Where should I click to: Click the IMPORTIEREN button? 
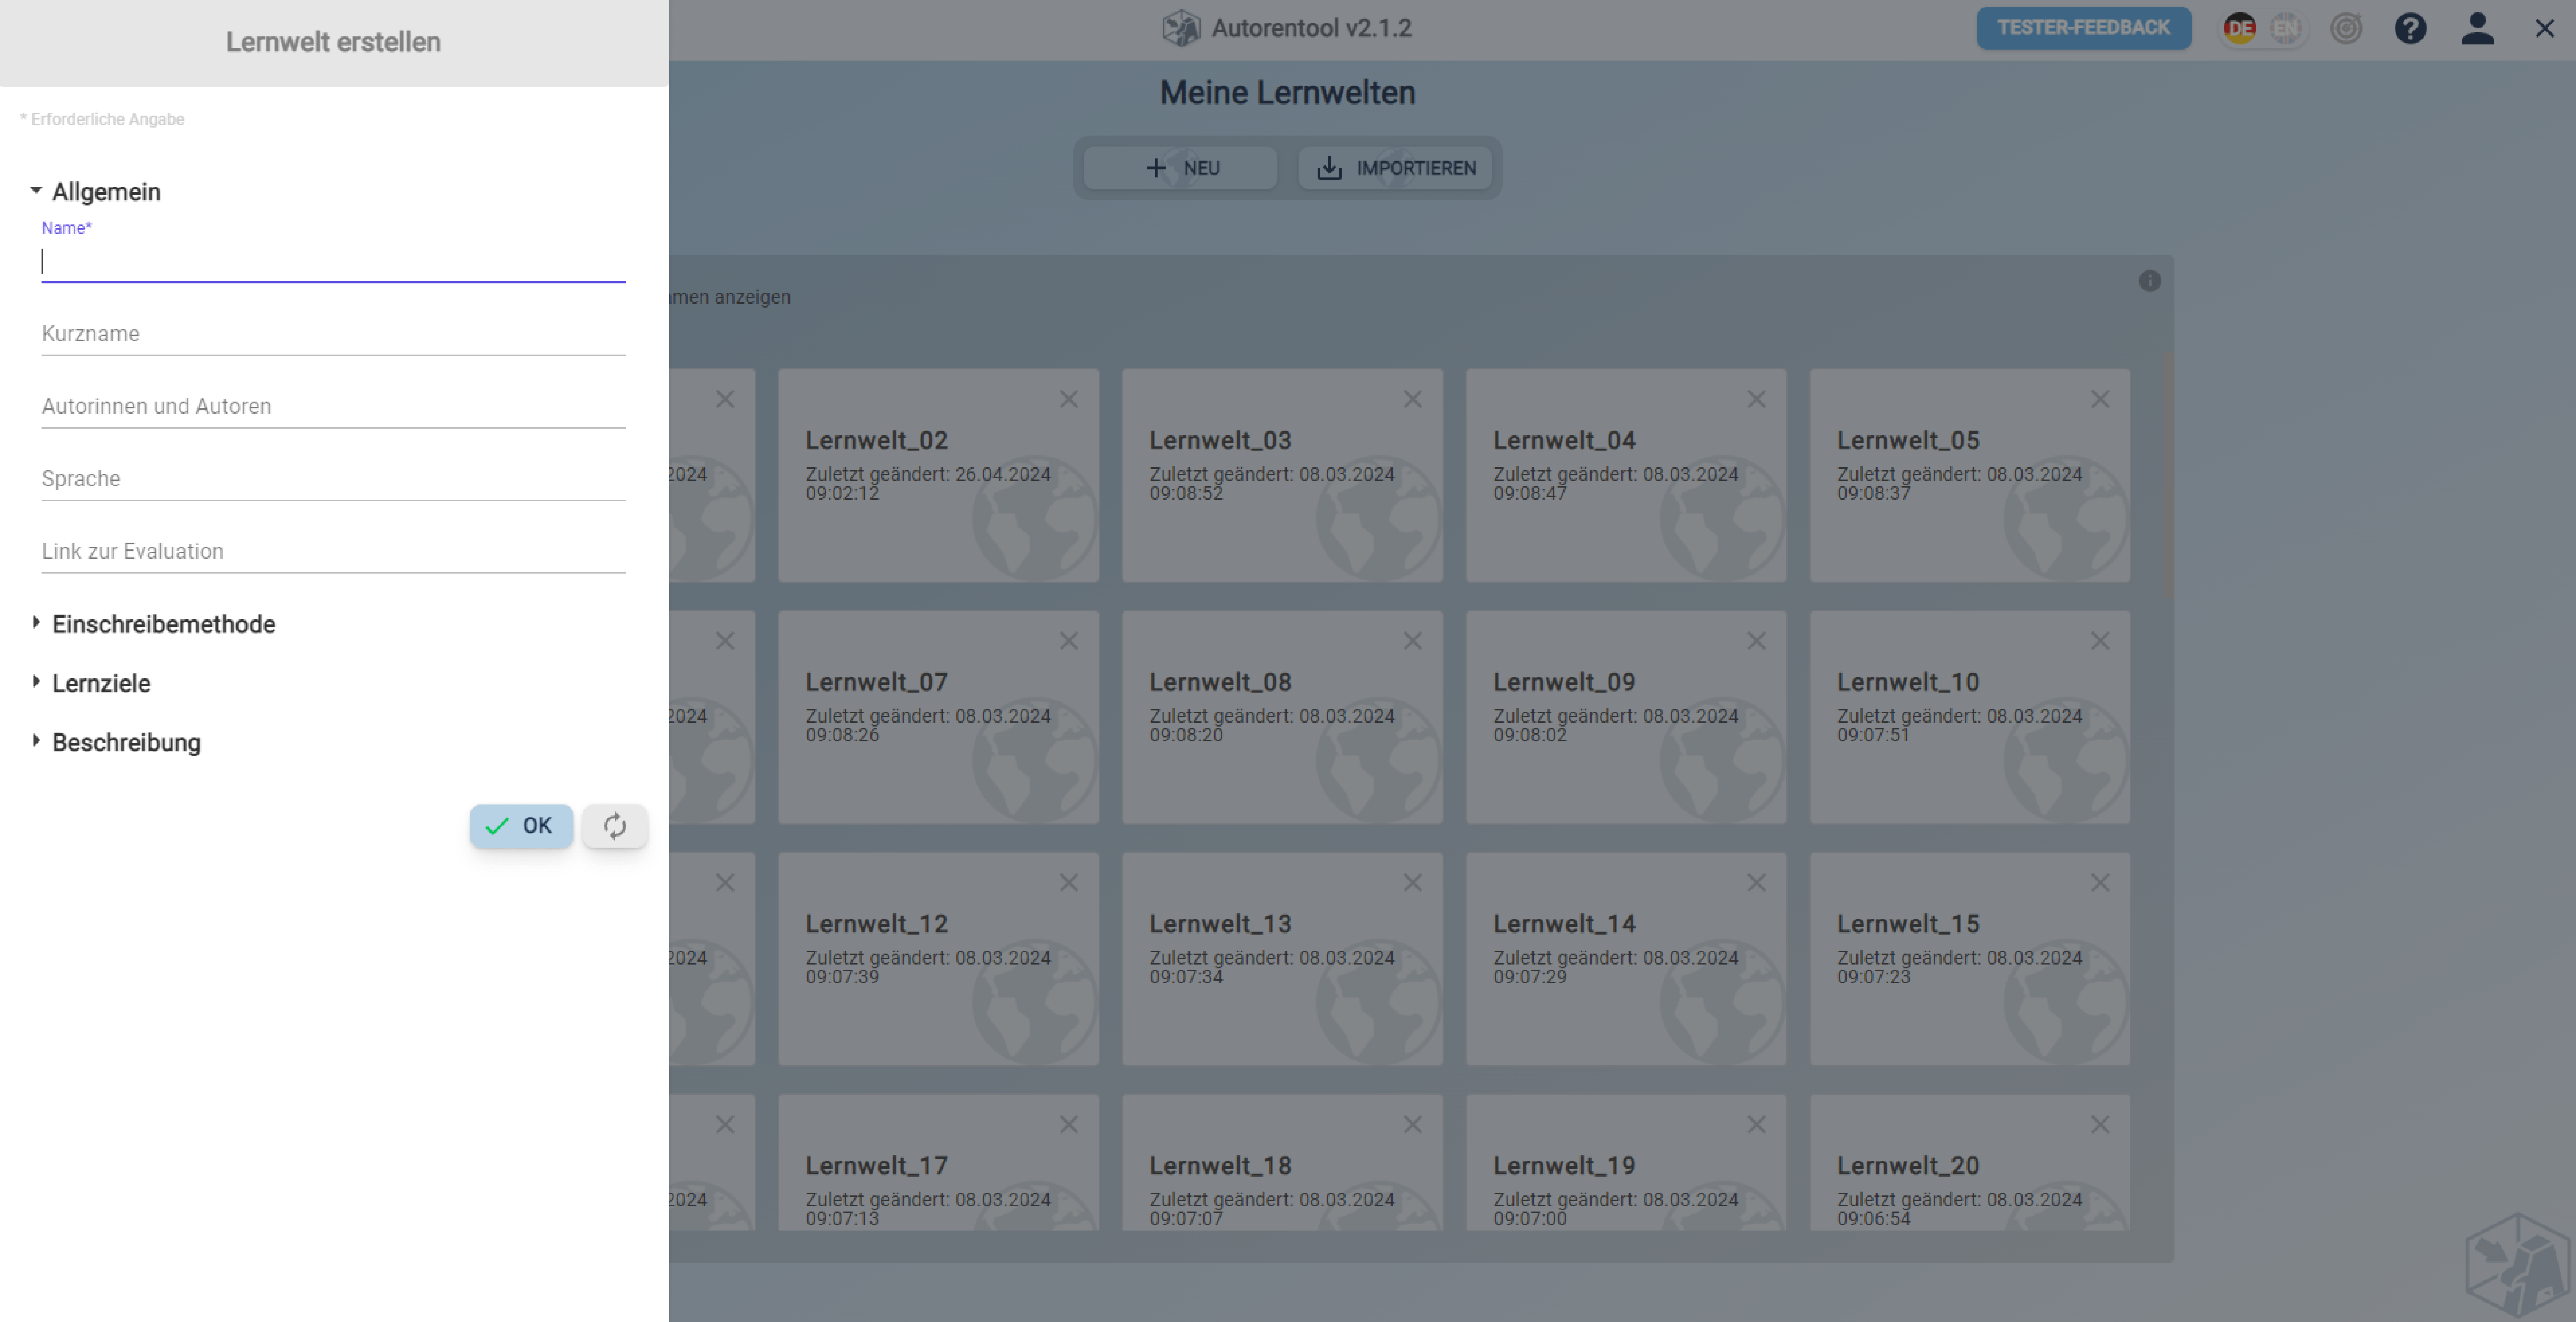pyautogui.click(x=1395, y=168)
